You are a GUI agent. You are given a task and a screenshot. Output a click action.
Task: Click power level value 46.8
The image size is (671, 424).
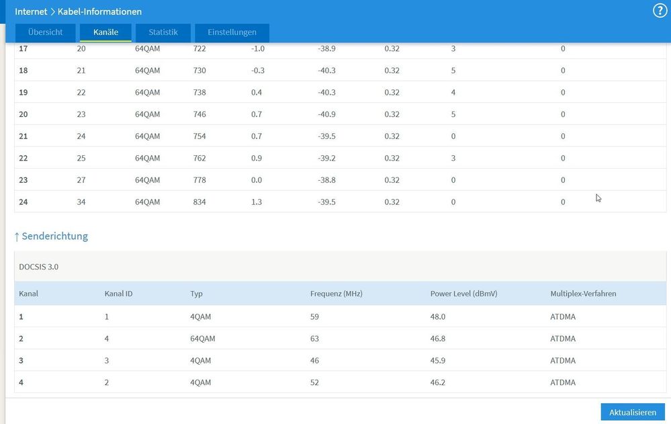point(438,339)
